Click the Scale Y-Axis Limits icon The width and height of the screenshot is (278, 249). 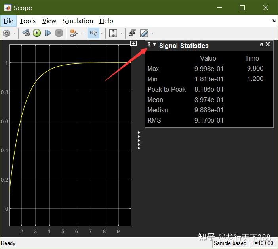click(x=113, y=33)
